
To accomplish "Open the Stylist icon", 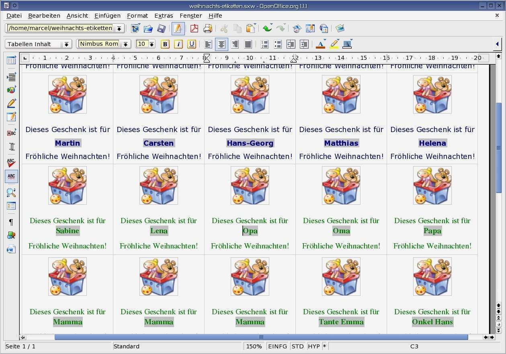I will pyautogui.click(x=310, y=28).
